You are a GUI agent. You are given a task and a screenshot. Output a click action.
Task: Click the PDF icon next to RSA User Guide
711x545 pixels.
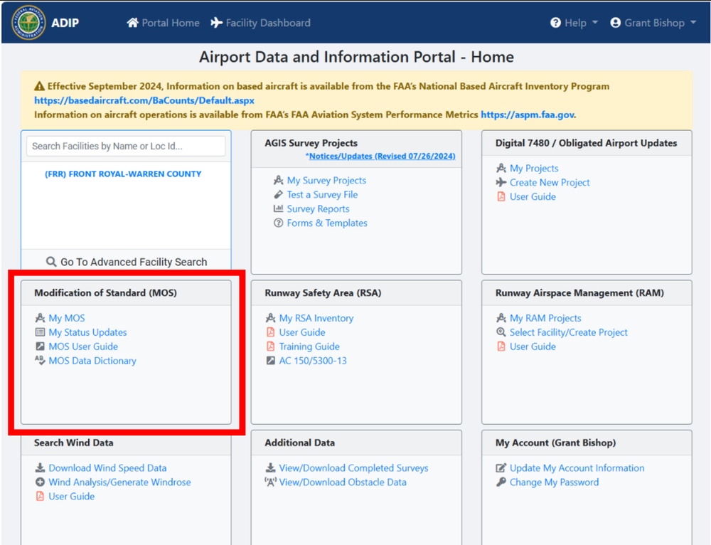(271, 332)
